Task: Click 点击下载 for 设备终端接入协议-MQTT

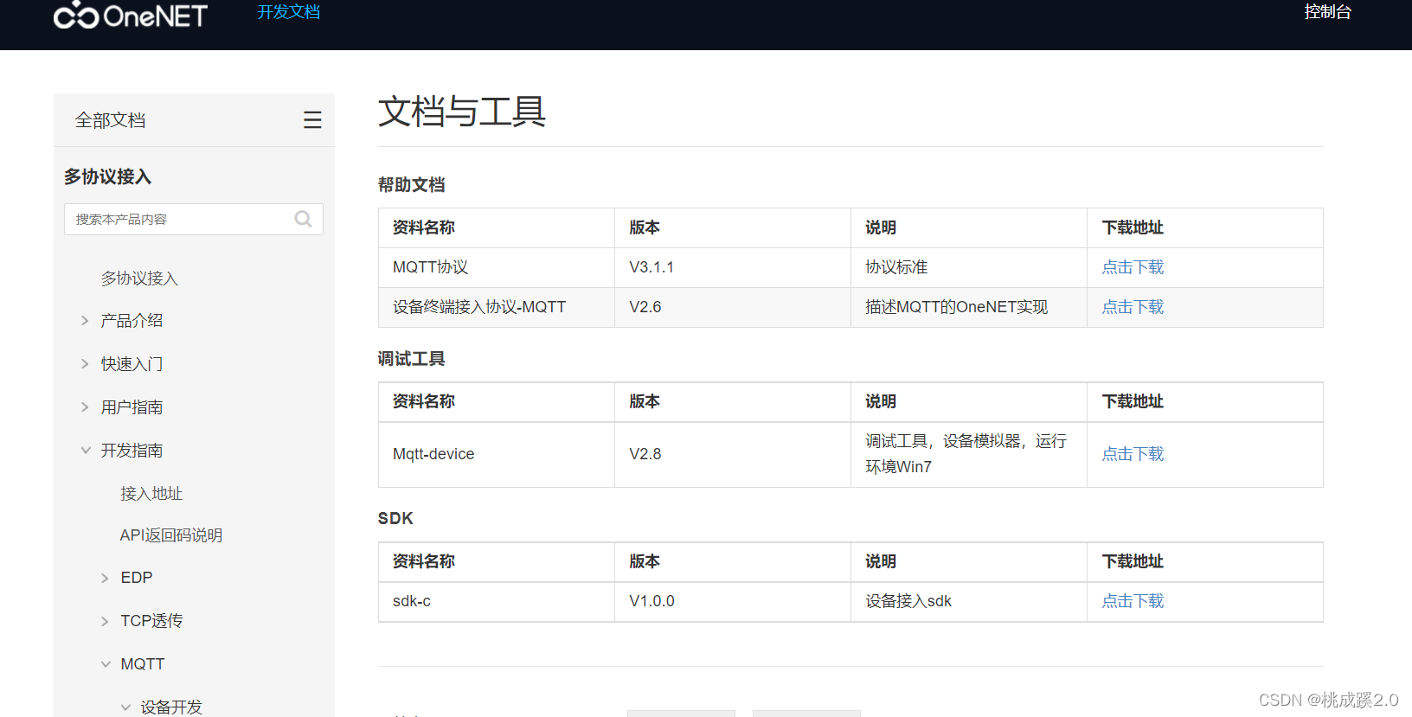Action: (x=1133, y=307)
